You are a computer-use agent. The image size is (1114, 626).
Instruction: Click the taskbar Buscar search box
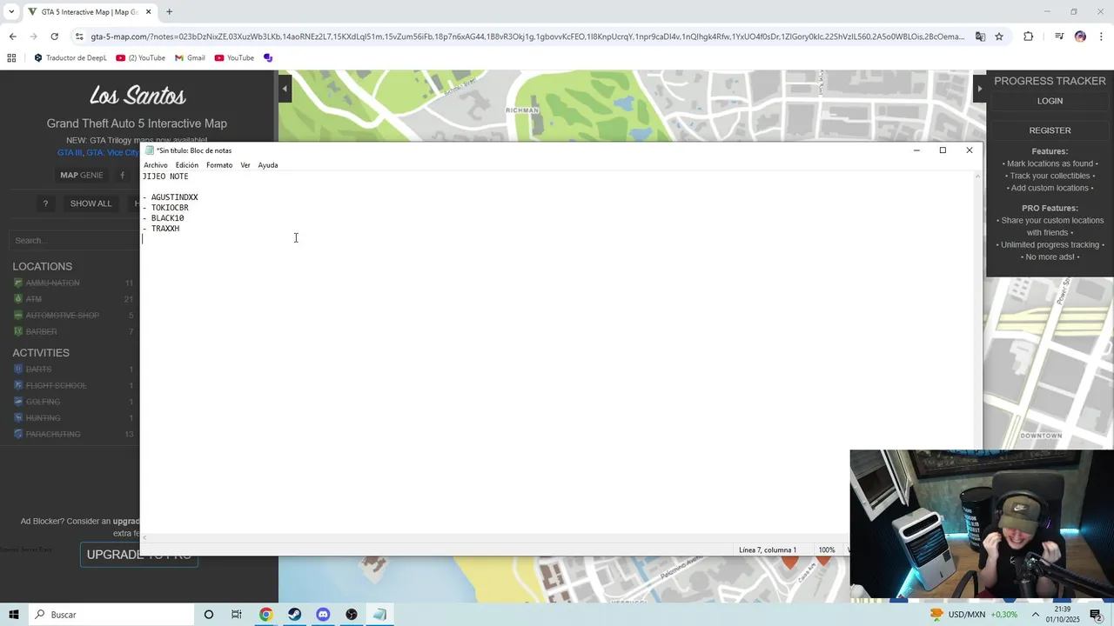coord(111,615)
